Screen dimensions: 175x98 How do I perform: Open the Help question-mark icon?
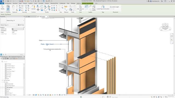[165, 1]
